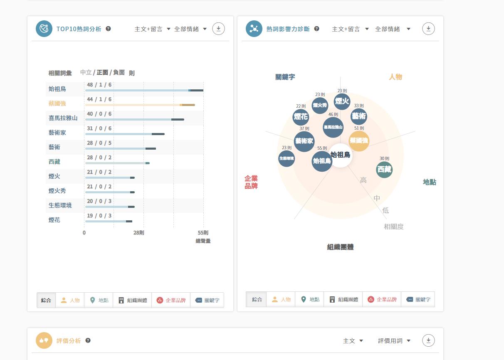Click the TOP10熱詞分析 panel logo icon
Screen dimensions: 504x360
coord(44,29)
